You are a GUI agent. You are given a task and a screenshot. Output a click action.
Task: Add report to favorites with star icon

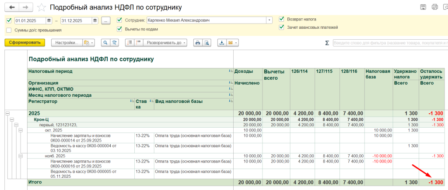(42, 7)
